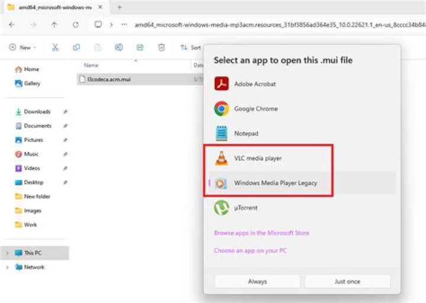Expand the Network tree node

click(x=7, y=267)
